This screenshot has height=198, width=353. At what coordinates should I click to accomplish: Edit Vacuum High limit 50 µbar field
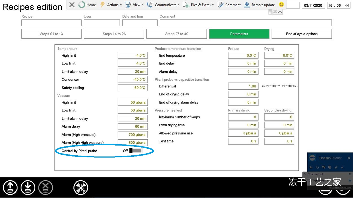click(133, 102)
